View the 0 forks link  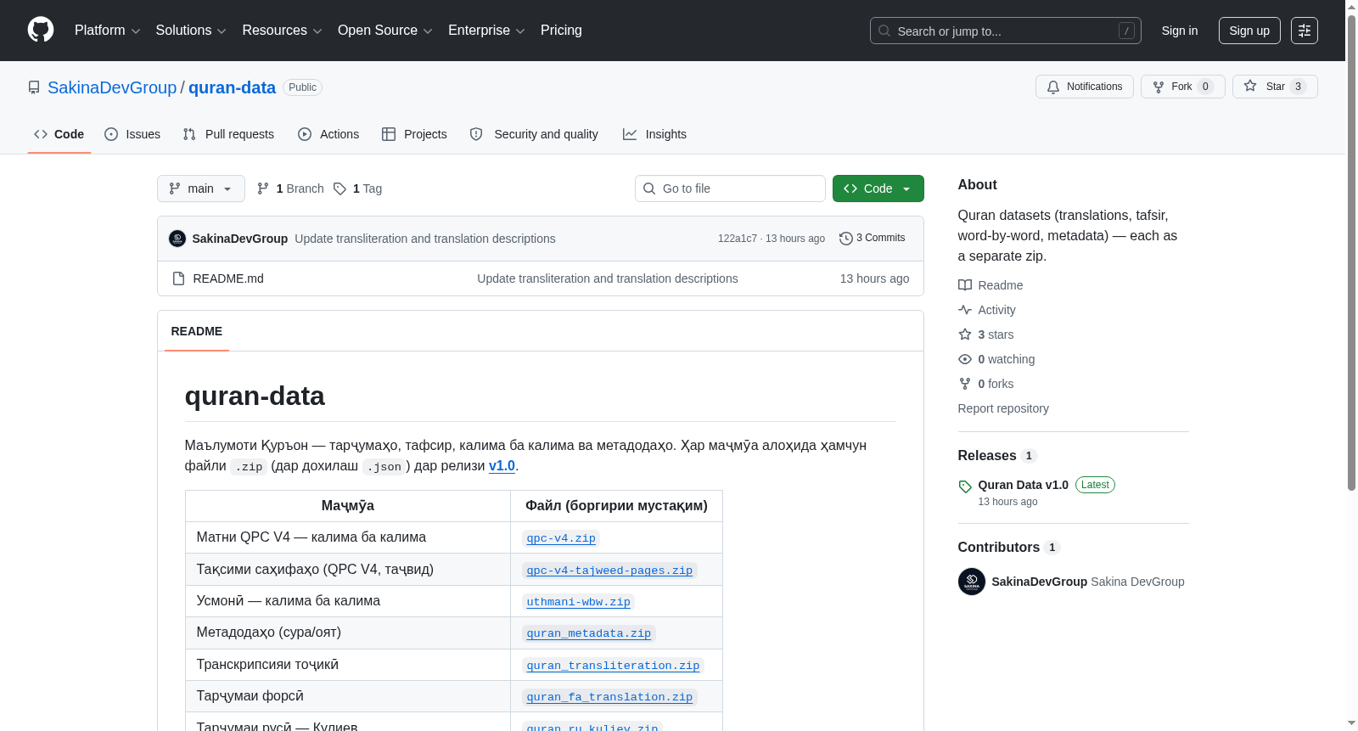pyautogui.click(x=986, y=384)
